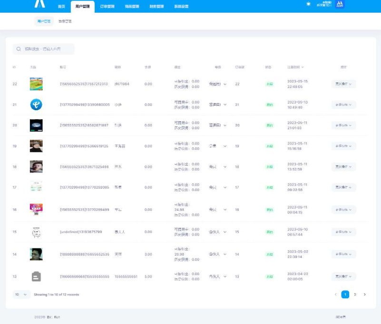Toggle the green status tag for user 22
The image size is (381, 324).
click(x=270, y=84)
